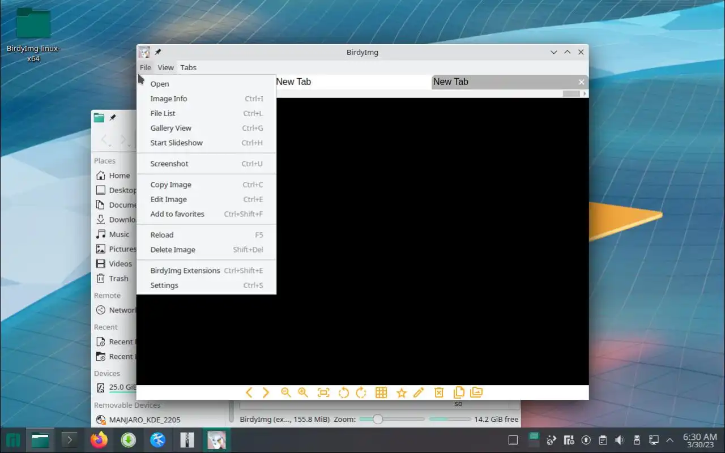Screen dimensions: 725x453
Task: Go to previous image in BirdyImg toolbar
Action: point(249,392)
